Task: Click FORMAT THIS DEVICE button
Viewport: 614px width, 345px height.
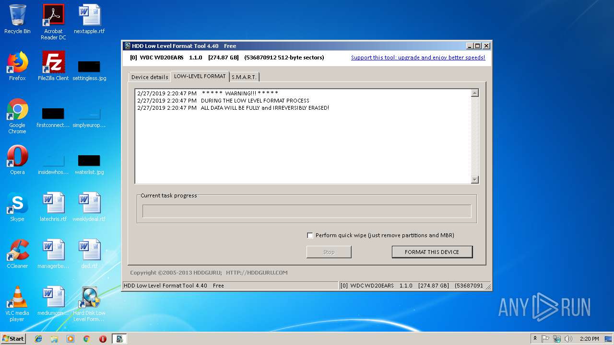Action: tap(432, 252)
